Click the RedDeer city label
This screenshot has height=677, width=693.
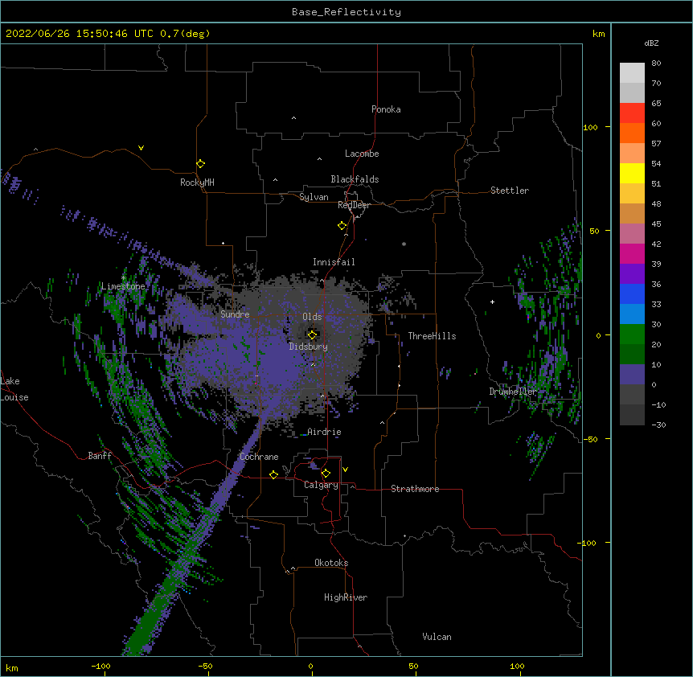tap(354, 205)
